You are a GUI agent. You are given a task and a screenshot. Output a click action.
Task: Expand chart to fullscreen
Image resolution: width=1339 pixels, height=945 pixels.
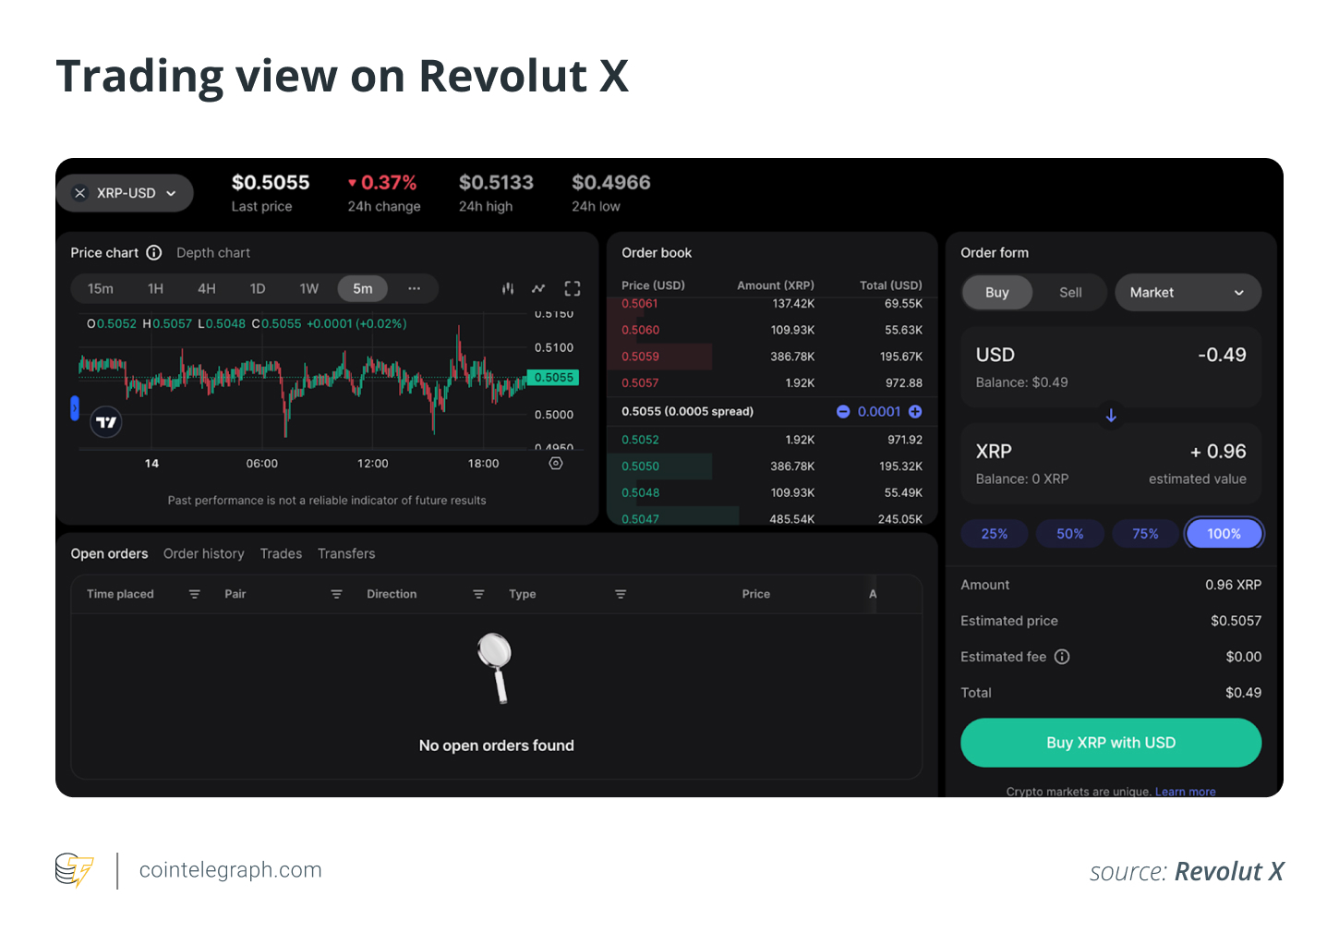coord(573,288)
